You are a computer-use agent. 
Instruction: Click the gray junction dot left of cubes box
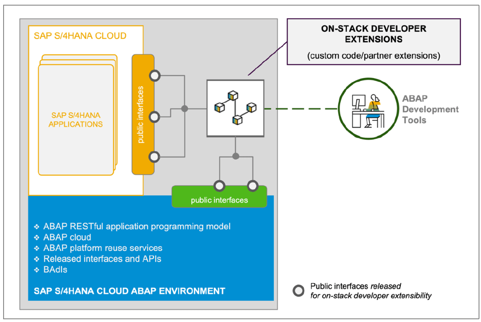click(x=185, y=108)
